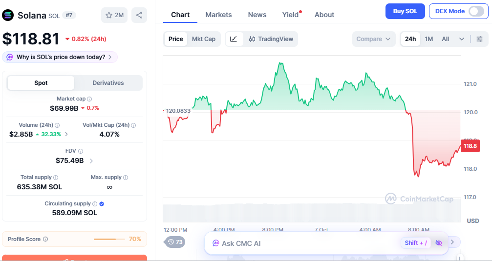Click the Buy SOL button

click(x=405, y=11)
